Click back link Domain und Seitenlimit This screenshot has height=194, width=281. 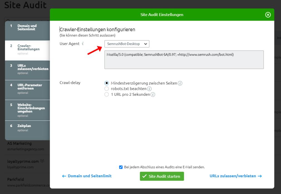pos(87,176)
